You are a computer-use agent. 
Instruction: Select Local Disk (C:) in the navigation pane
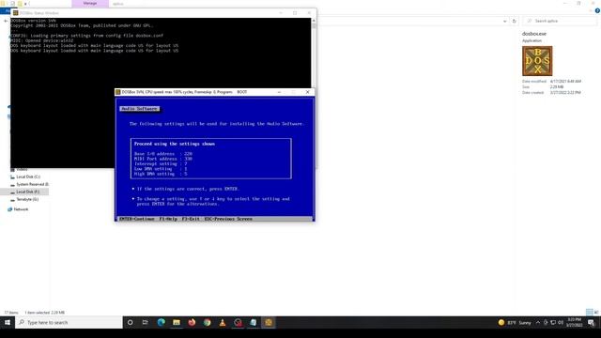tap(28, 177)
